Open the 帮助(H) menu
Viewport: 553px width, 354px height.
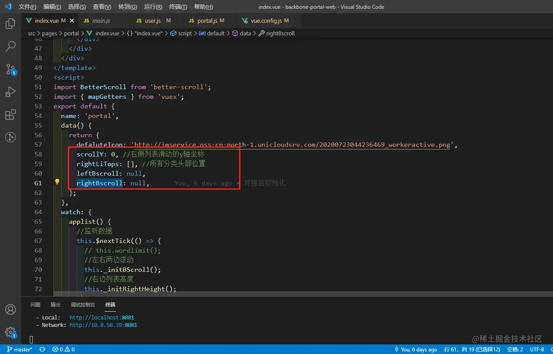[203, 7]
